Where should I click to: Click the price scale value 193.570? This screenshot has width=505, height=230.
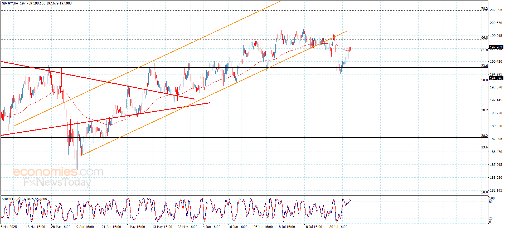click(496, 87)
